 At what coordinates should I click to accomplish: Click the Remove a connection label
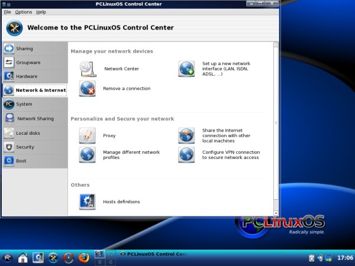[127, 89]
